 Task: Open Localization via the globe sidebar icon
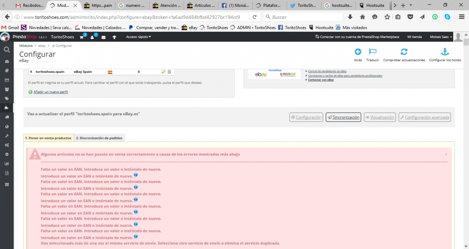6,127
